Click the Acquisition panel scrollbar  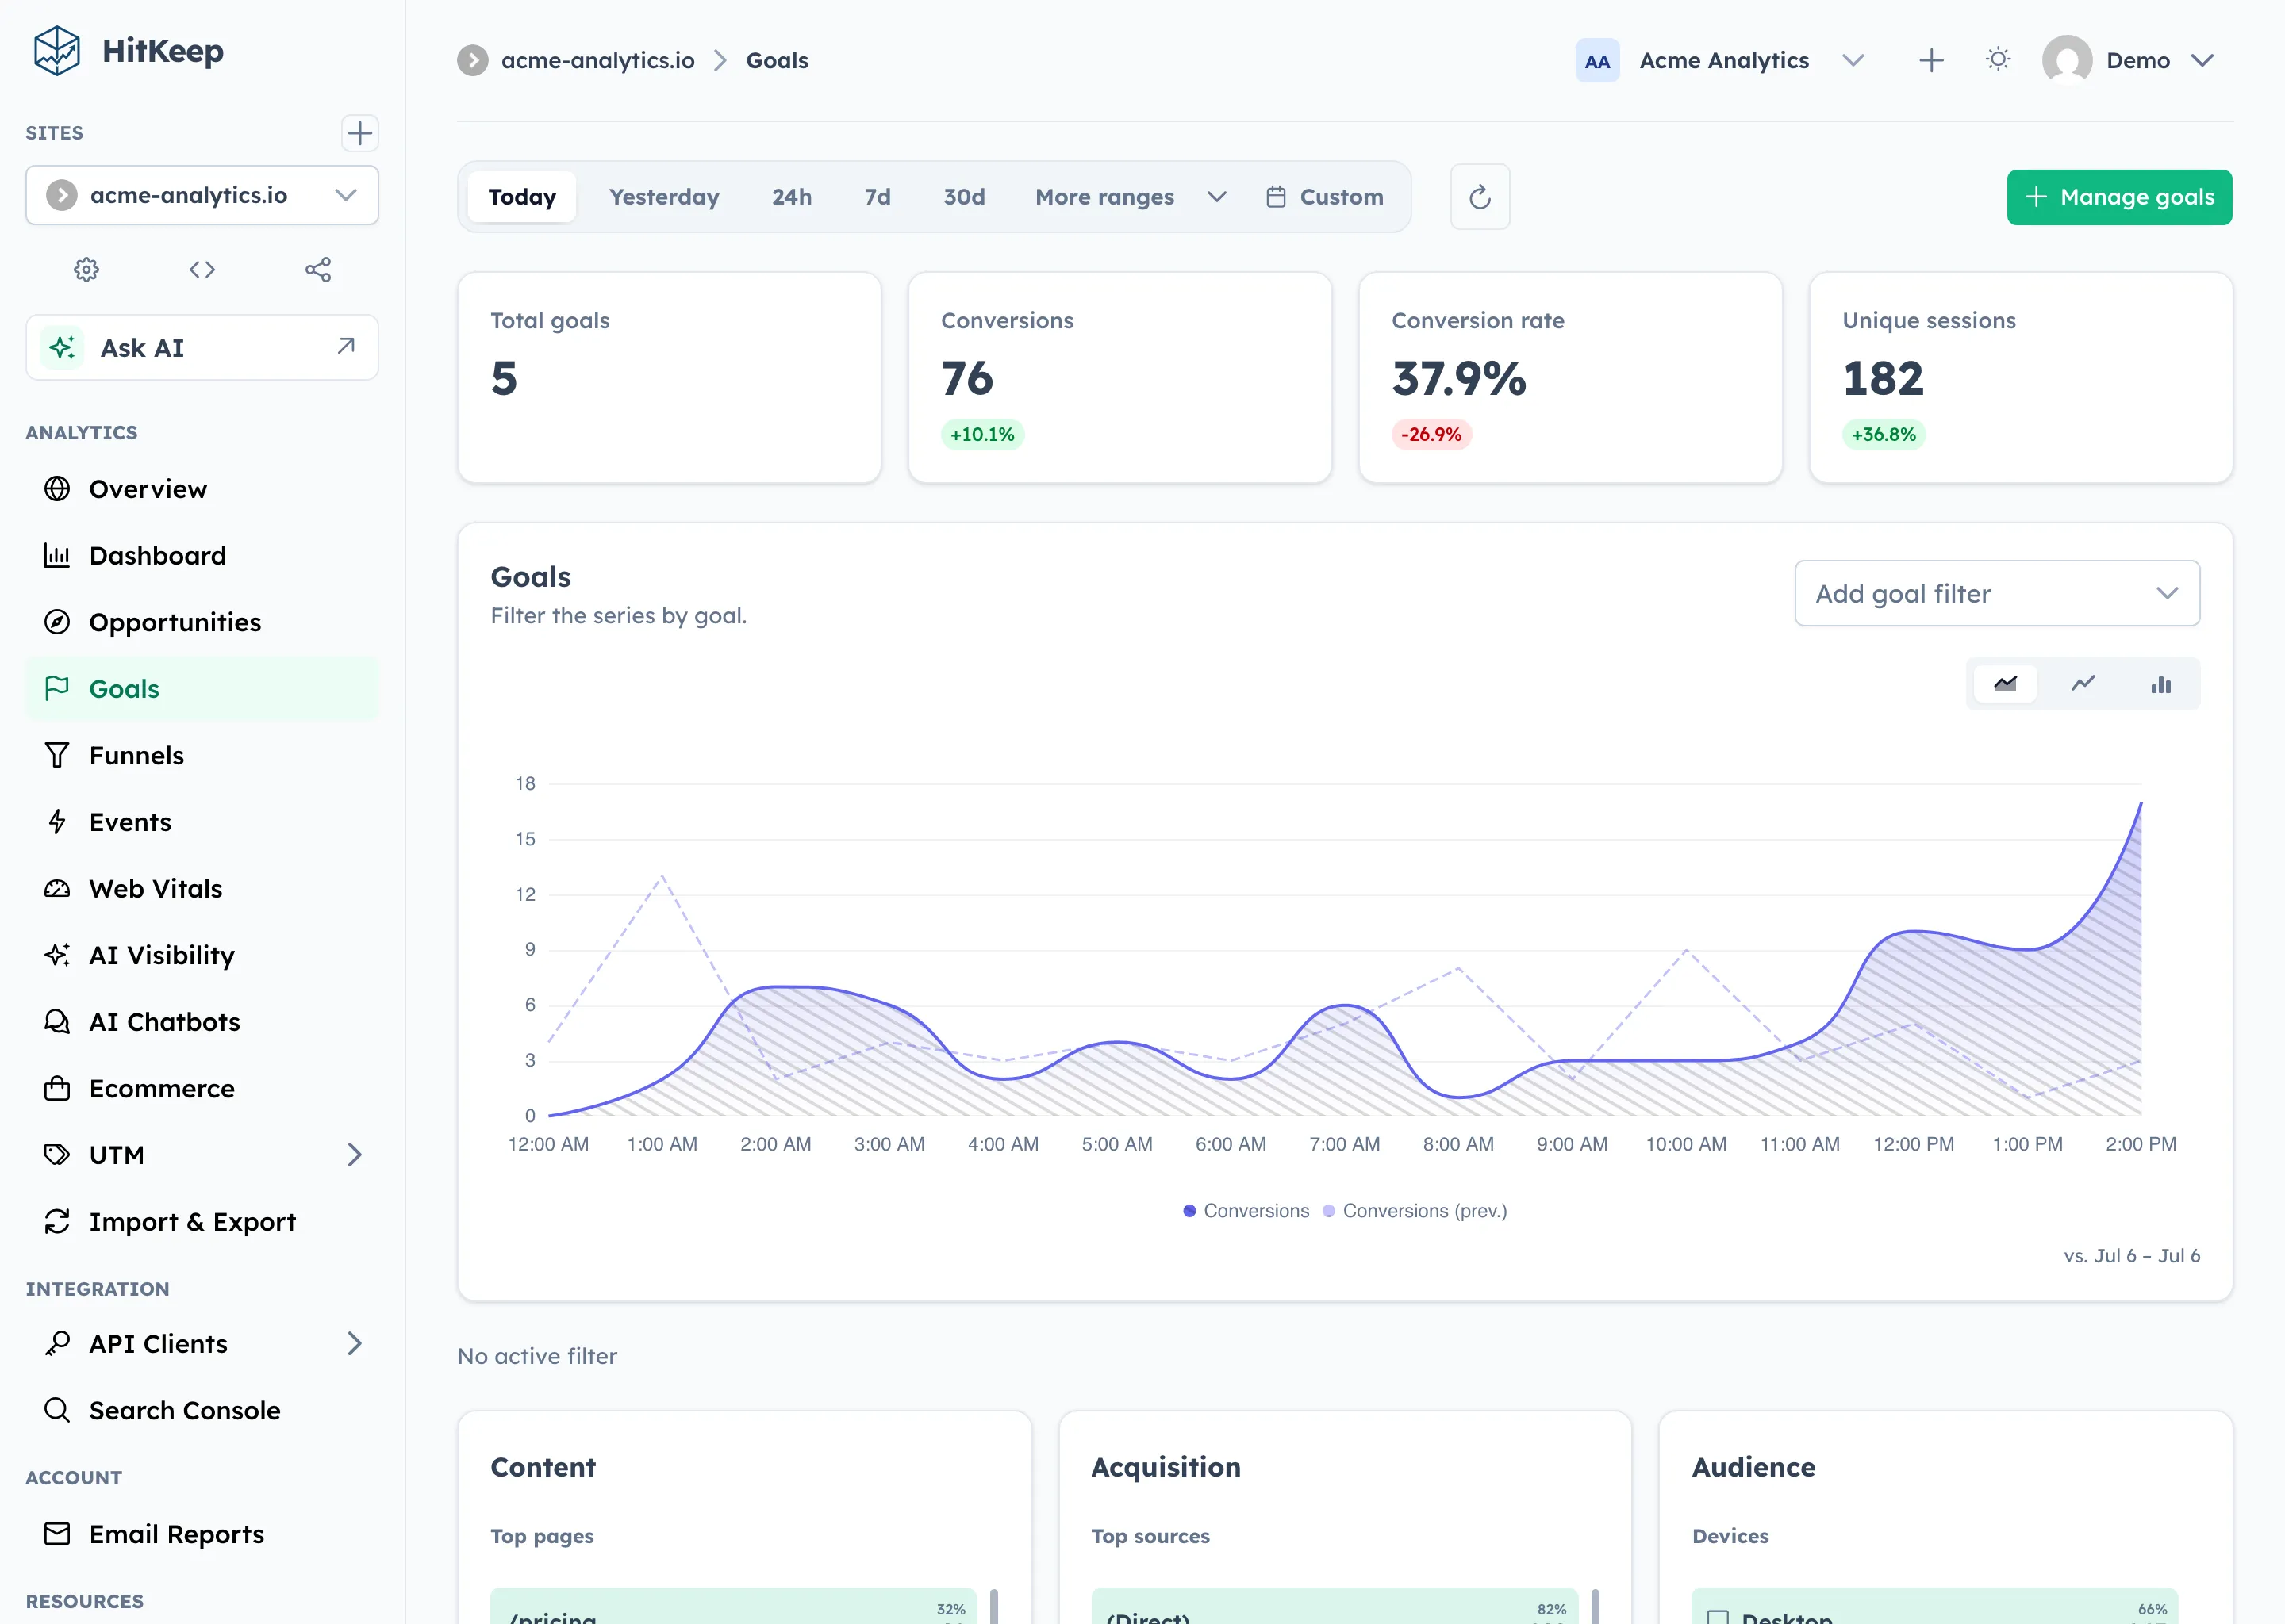point(1595,1606)
